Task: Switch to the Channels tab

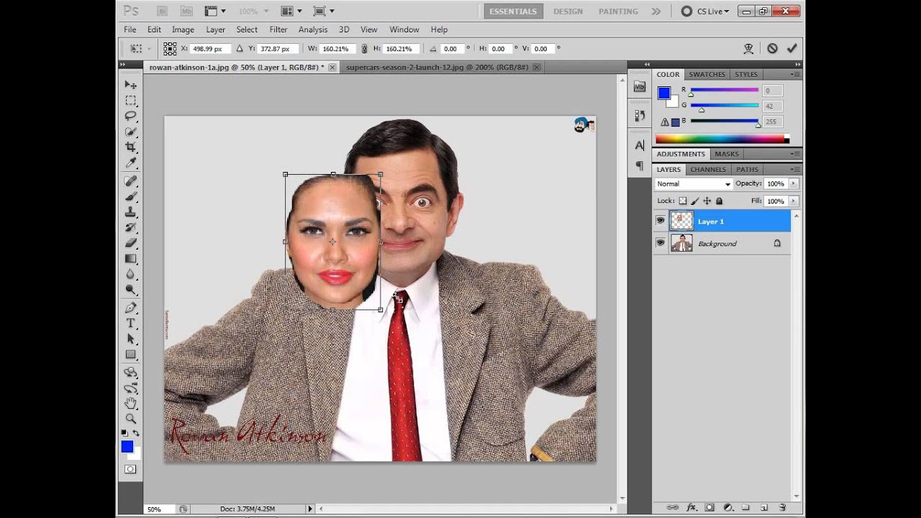Action: coord(708,170)
